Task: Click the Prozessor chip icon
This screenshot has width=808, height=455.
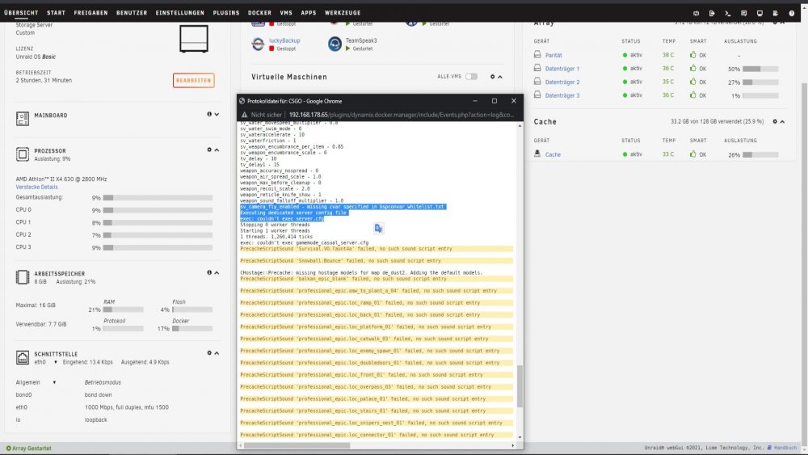Action: click(x=22, y=154)
